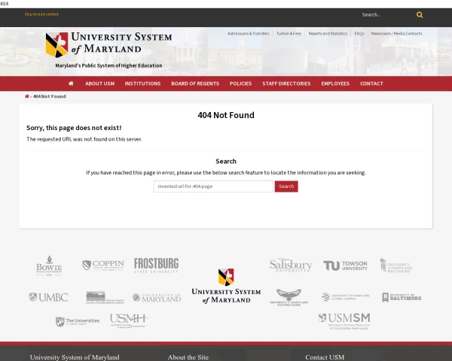Open The Universities at Shady Grove logo
The image size is (452, 361).
[78, 322]
